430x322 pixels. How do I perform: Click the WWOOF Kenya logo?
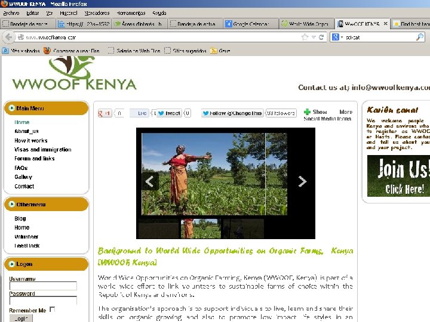click(74, 73)
